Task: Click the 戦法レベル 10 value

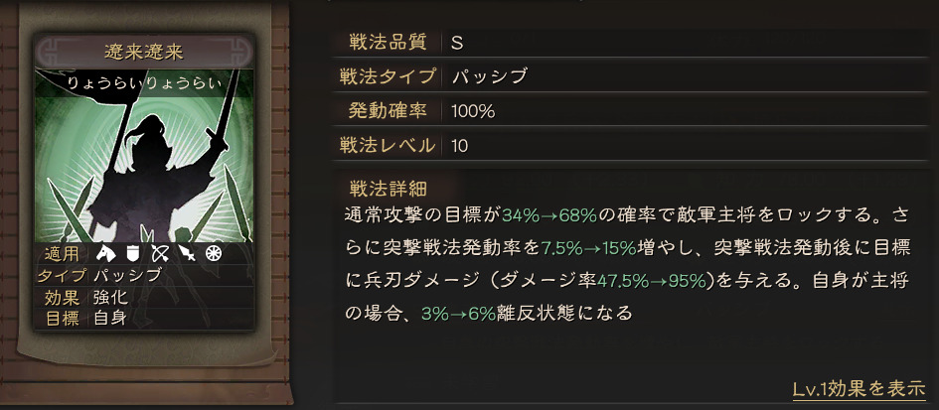Action: click(x=460, y=146)
